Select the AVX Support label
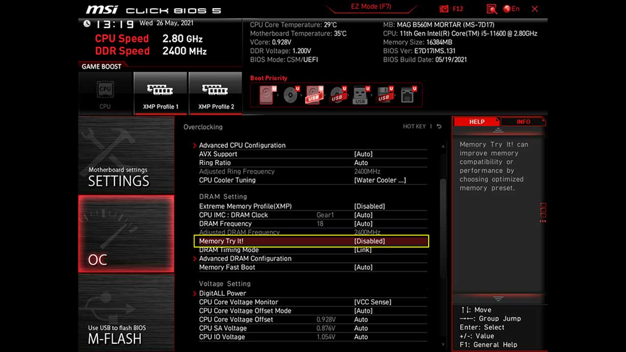 (218, 154)
